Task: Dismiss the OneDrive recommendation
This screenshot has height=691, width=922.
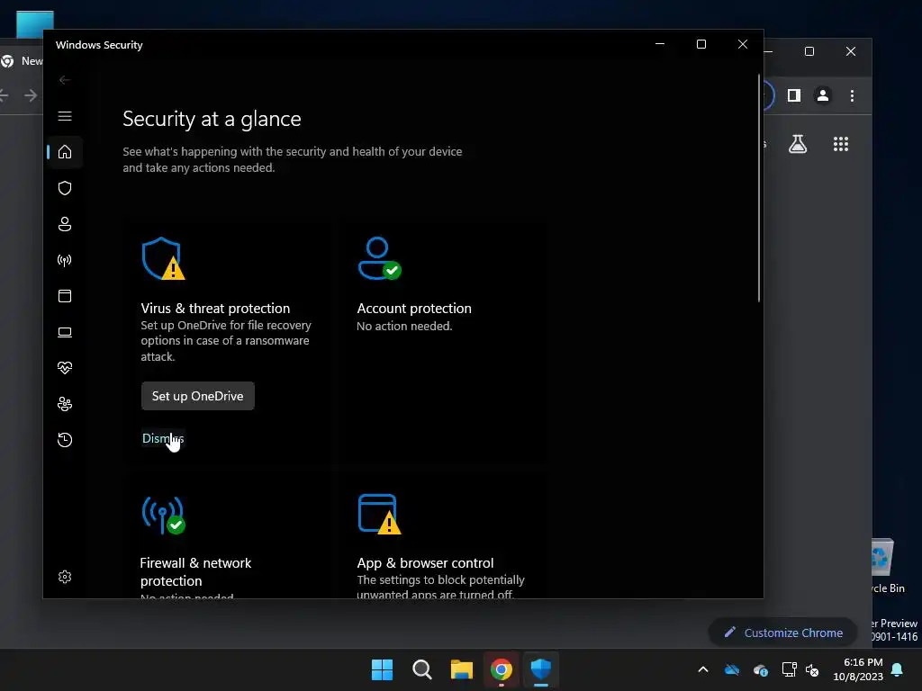Action: click(163, 438)
